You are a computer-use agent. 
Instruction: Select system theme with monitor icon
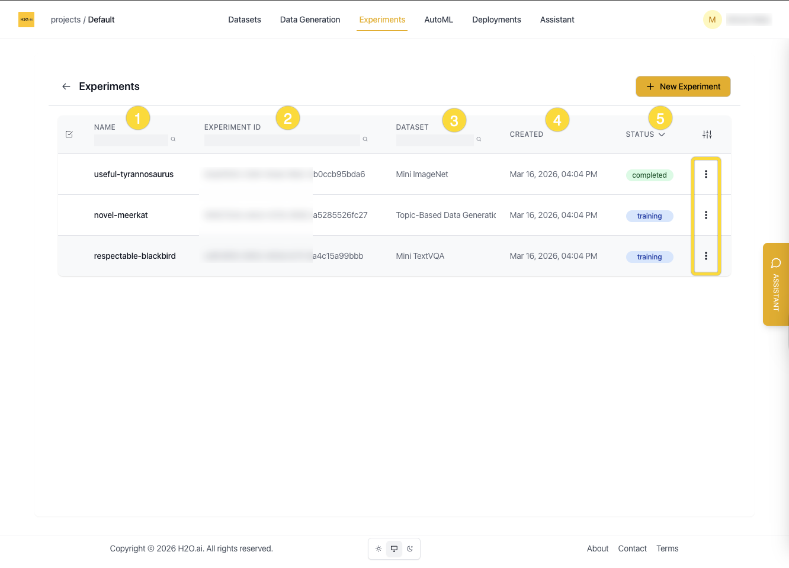394,549
